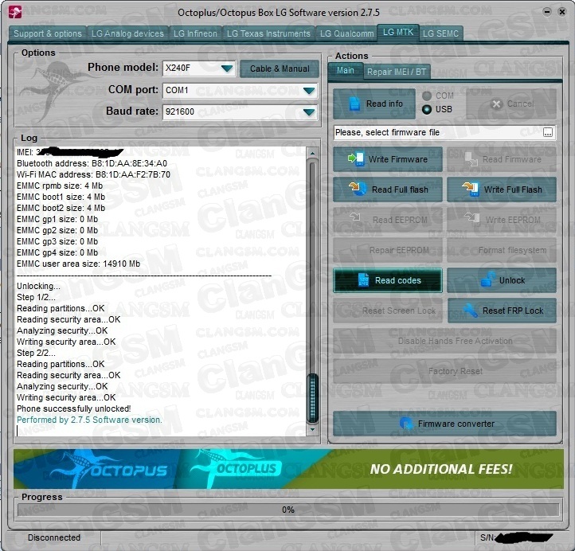Screen dimensions: 575x551
Task: Click the Write Full Flash button
Action: (x=501, y=190)
